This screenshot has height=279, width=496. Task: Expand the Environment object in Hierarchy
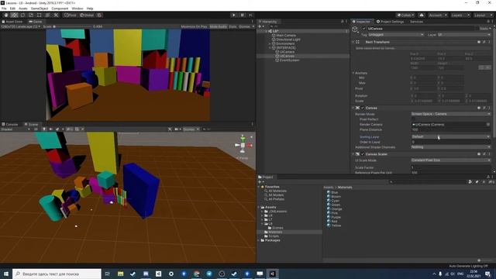pos(270,43)
